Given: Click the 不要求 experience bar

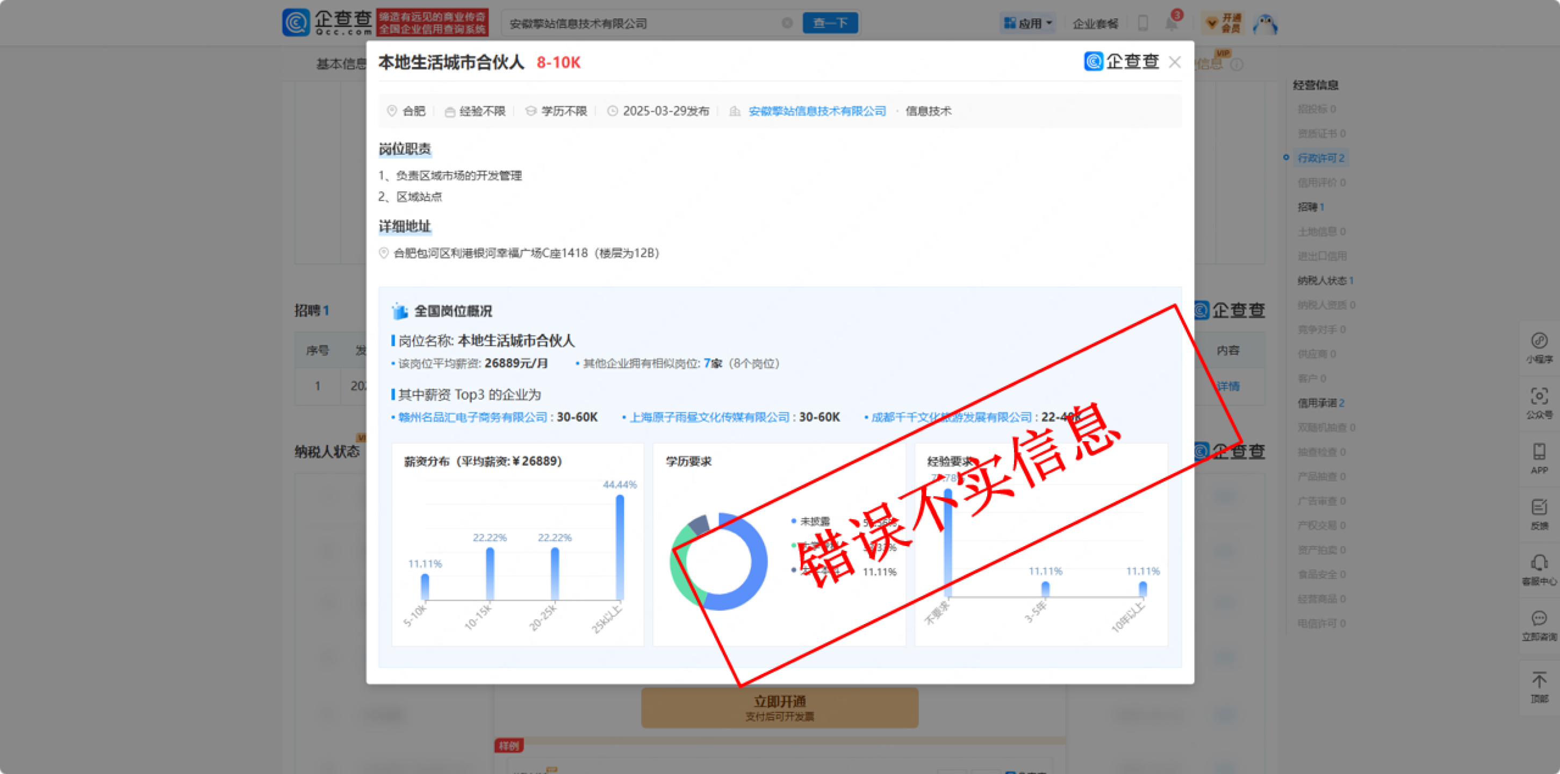Looking at the screenshot, I should click(948, 542).
